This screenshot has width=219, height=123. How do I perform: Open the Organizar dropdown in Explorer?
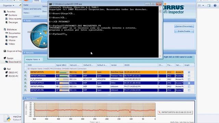[x=9, y=5]
